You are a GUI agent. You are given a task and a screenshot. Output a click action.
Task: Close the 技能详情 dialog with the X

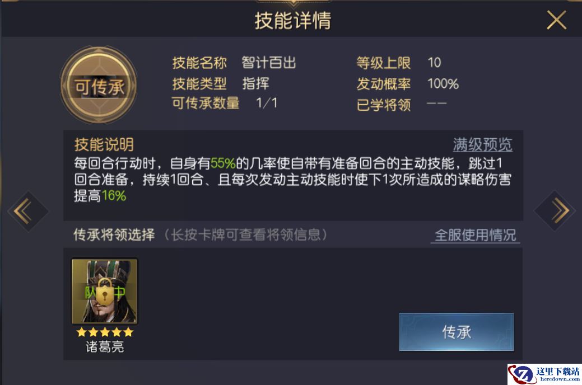(x=556, y=20)
